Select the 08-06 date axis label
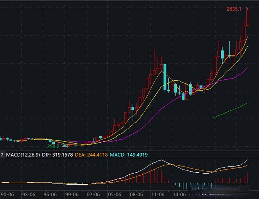 (136, 194)
